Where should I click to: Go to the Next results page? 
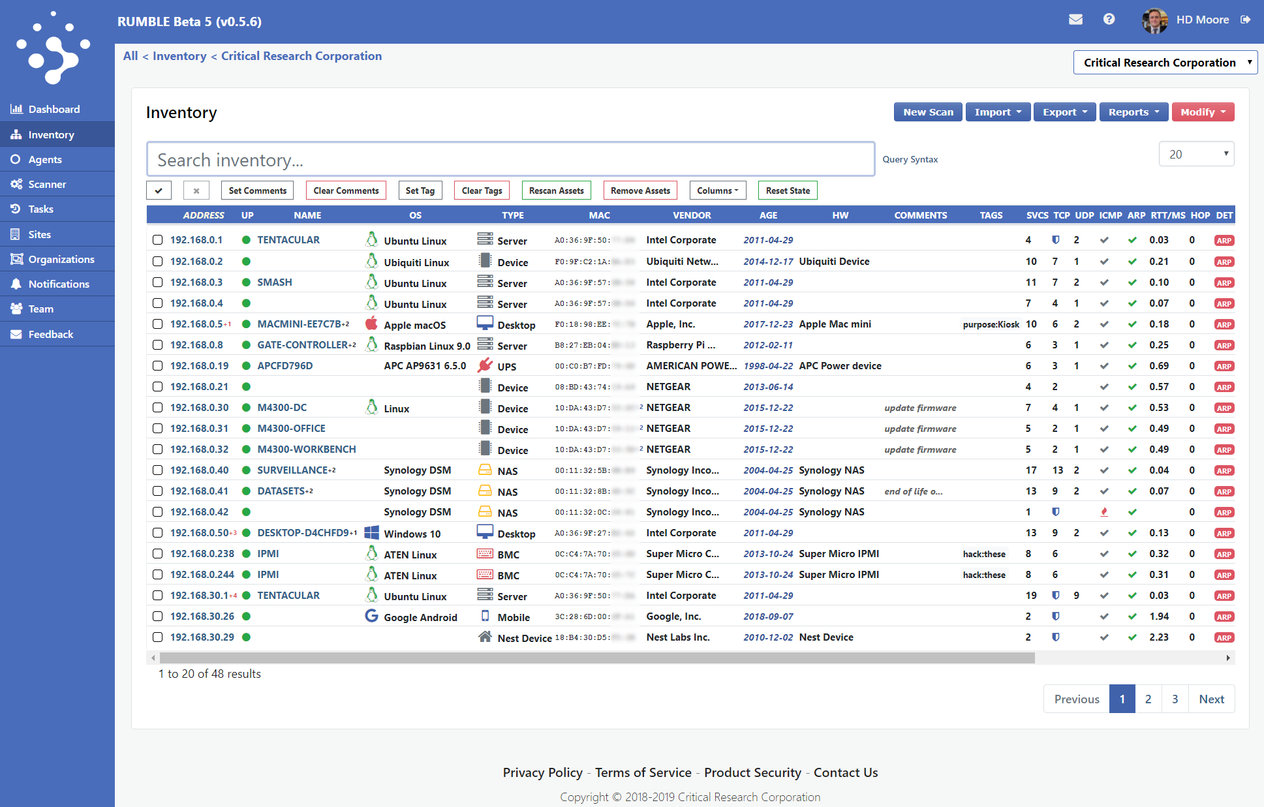click(1211, 699)
